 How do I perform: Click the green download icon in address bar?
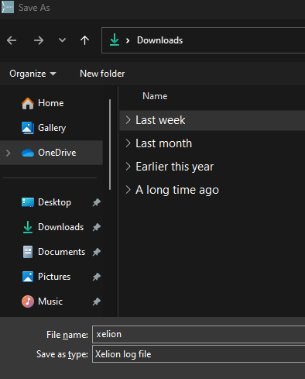coord(115,40)
